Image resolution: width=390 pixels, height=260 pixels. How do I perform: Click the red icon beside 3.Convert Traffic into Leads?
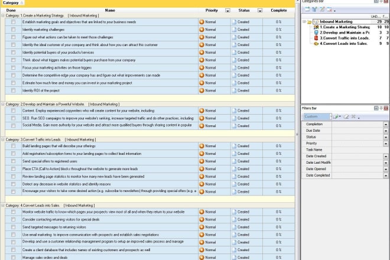[316, 38]
